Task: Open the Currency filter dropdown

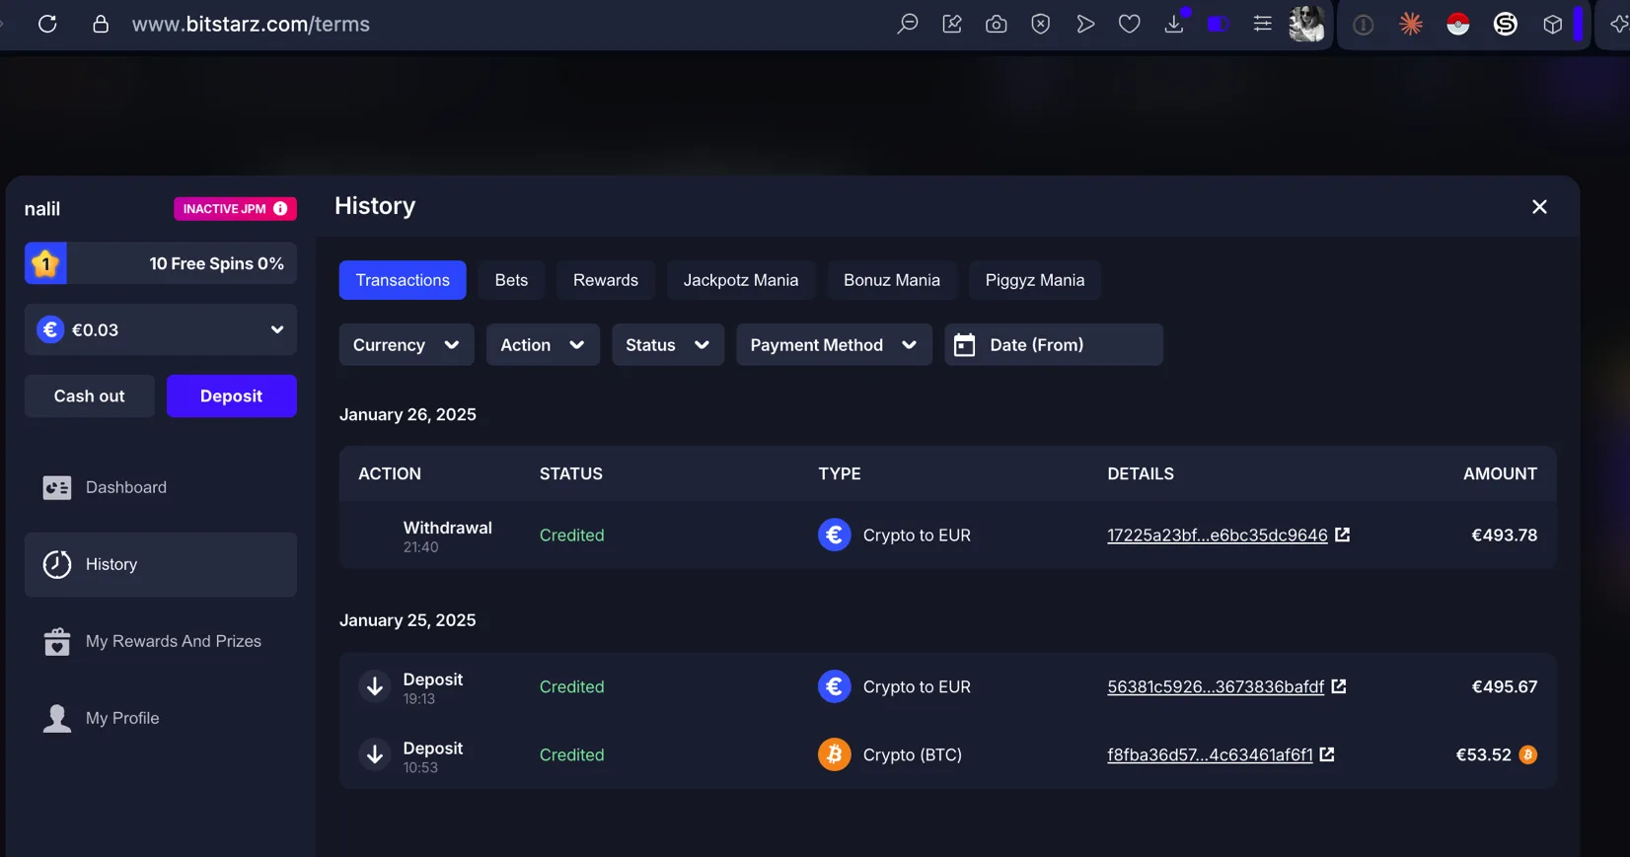Action: click(407, 345)
